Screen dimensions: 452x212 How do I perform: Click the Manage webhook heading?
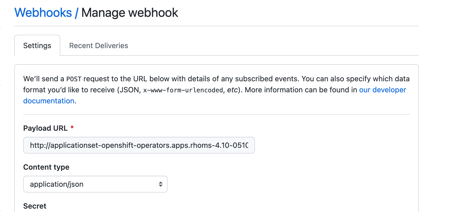click(129, 12)
